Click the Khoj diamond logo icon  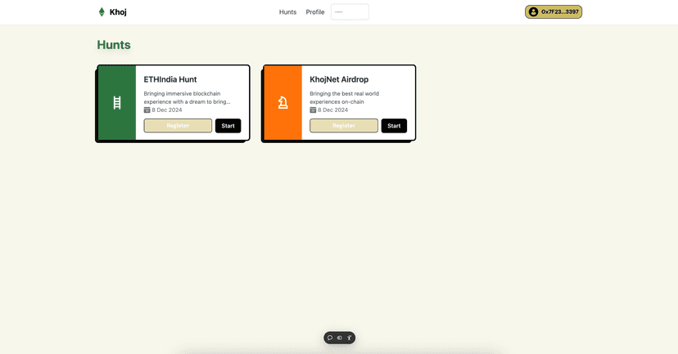102,12
